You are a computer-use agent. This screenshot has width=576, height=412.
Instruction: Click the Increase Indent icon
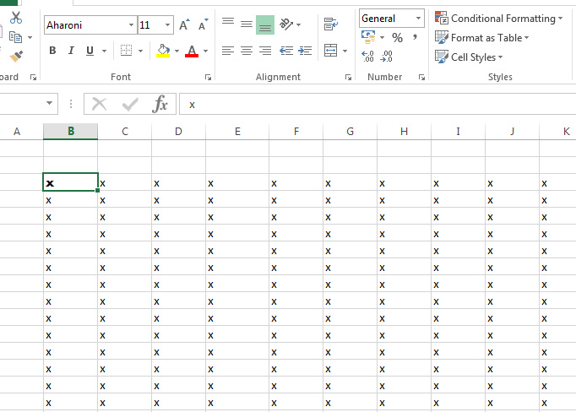pos(304,51)
